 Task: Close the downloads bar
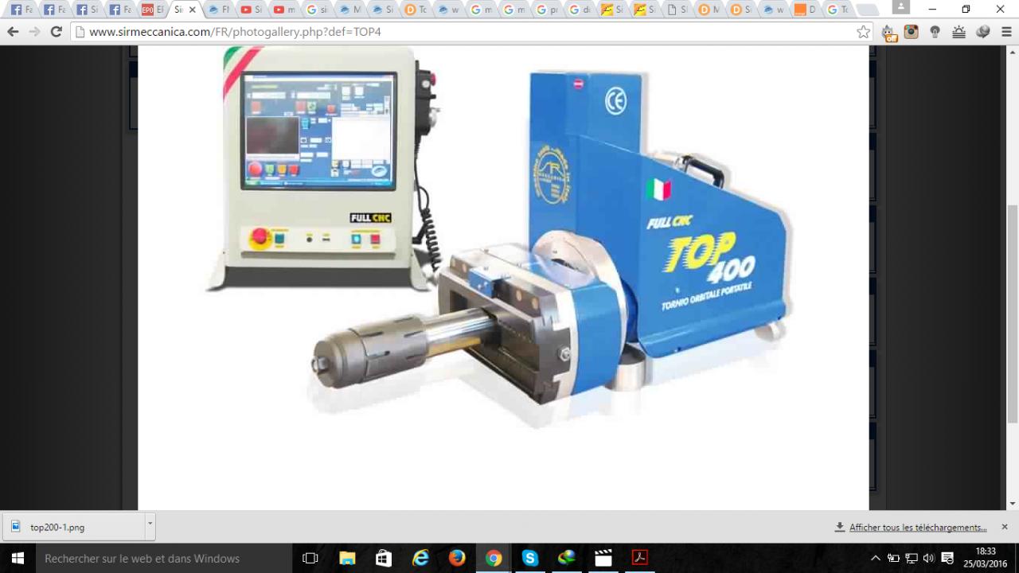(1005, 527)
